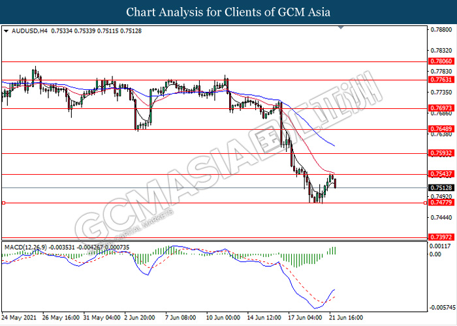This screenshot has height=326, width=457.
Task: Click the 24 May 2021 date label
Action: 19,318
